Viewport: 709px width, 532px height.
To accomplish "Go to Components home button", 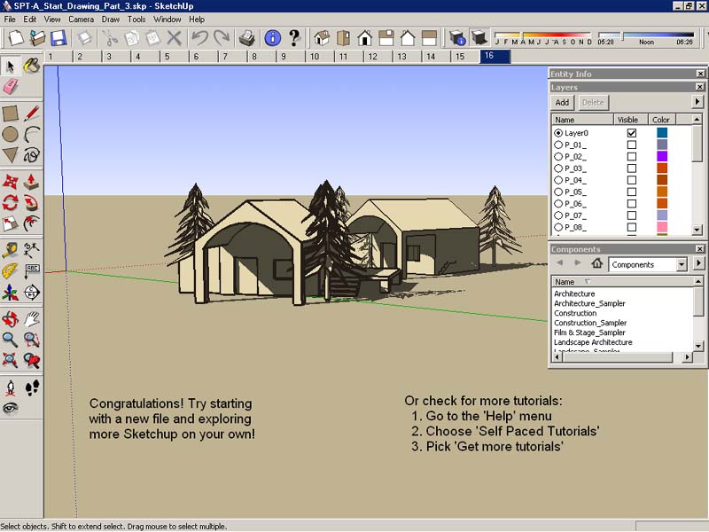I will pos(596,263).
